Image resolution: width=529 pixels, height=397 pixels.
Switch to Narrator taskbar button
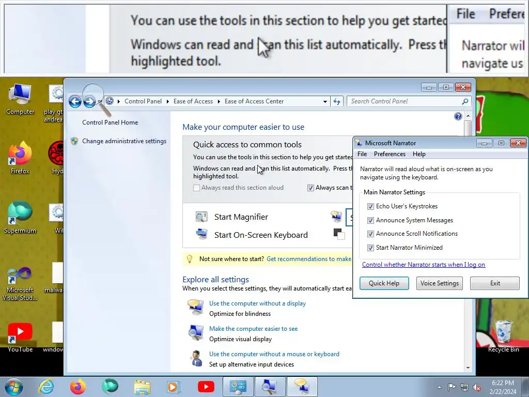click(x=302, y=387)
